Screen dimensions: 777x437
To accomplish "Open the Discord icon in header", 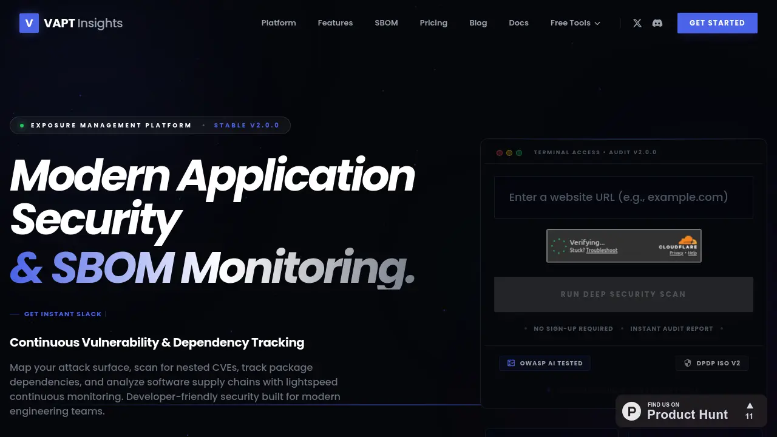I will click(657, 23).
